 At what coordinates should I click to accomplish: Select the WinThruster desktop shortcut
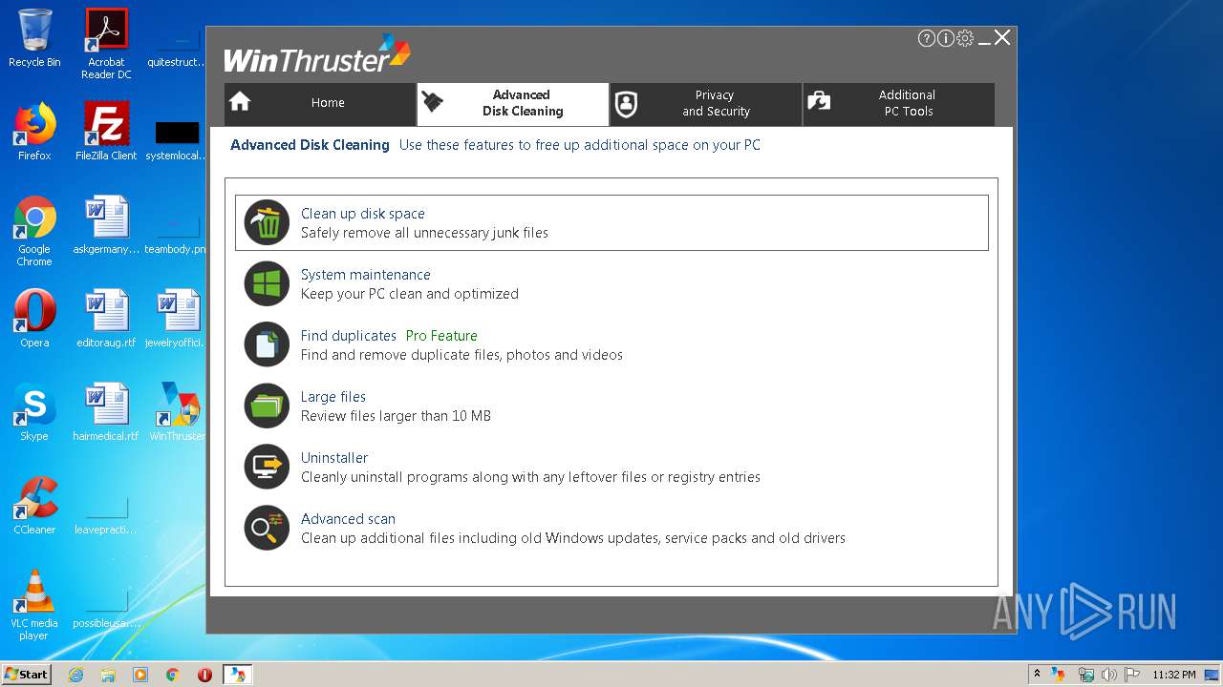coord(178,412)
